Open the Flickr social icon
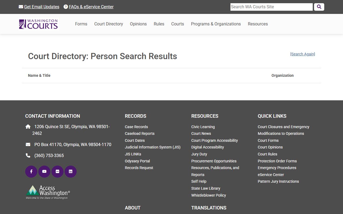Image resolution: width=343 pixels, height=214 pixels. tap(57, 171)
